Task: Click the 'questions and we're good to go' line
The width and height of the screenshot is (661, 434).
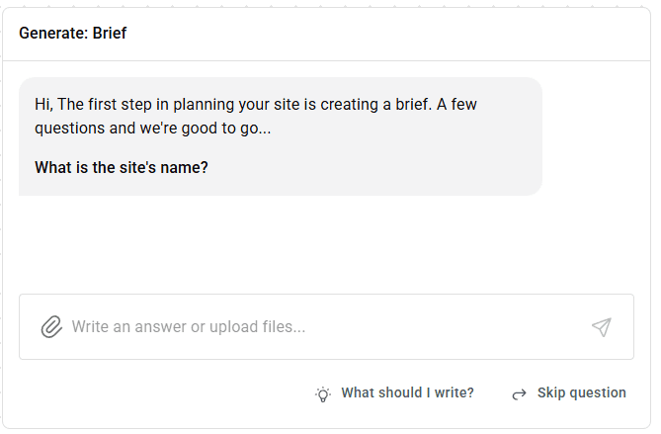Action: click(152, 129)
